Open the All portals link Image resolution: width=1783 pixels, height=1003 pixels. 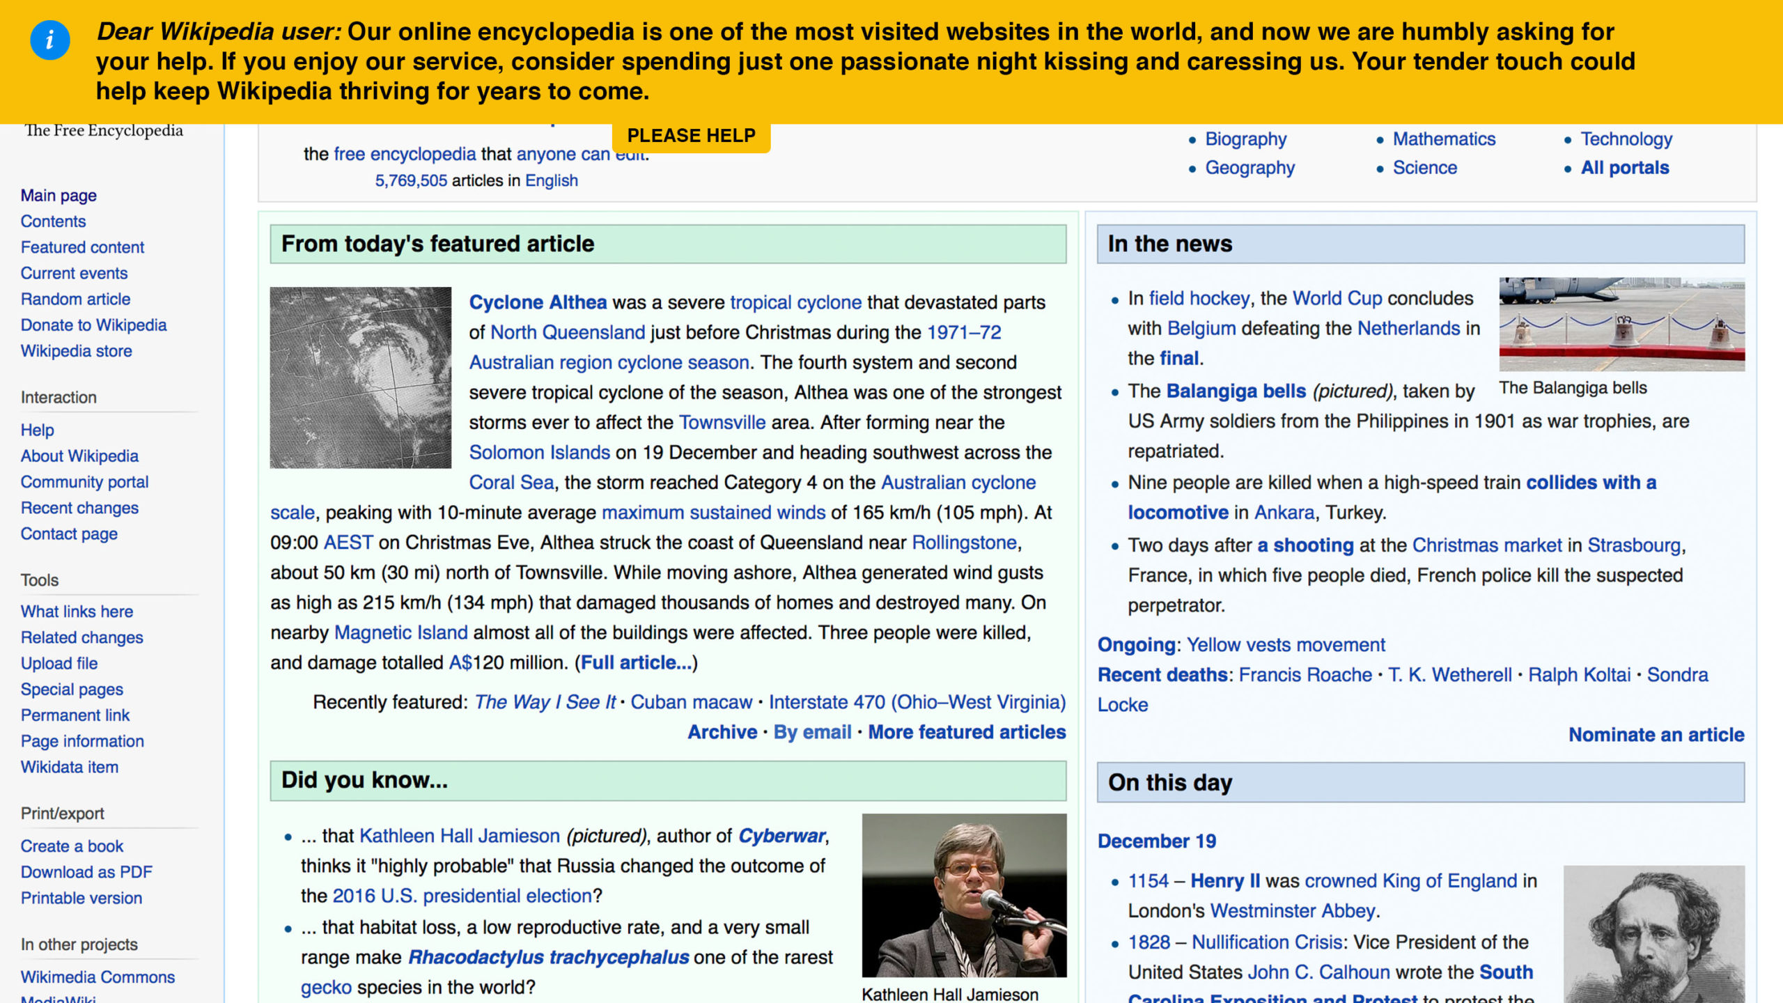[x=1624, y=168]
